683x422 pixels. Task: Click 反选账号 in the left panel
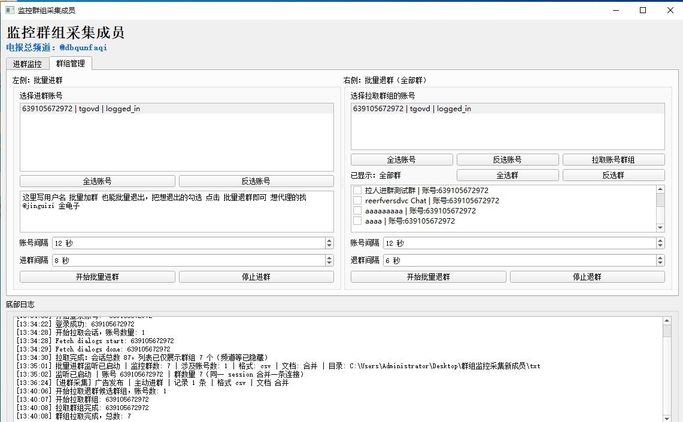pos(256,181)
